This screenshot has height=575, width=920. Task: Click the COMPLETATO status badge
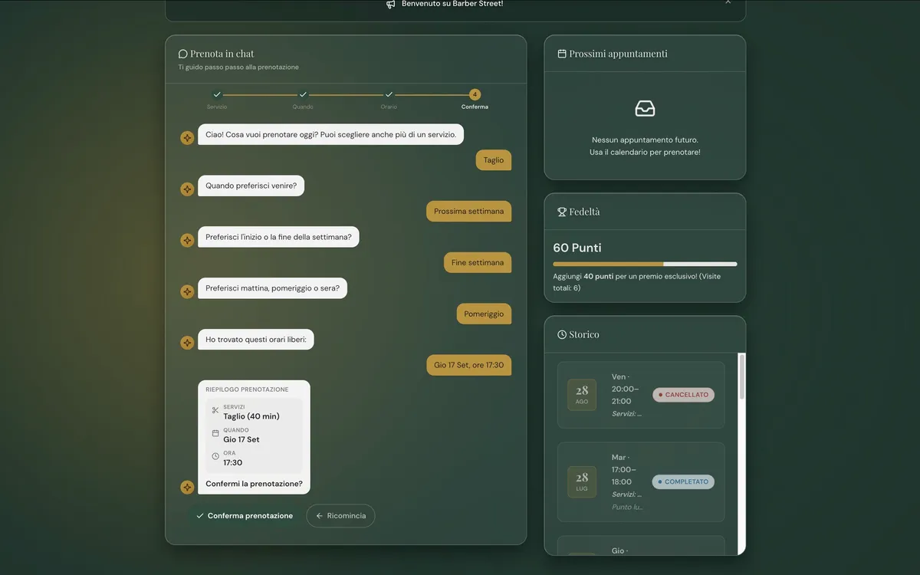683,482
